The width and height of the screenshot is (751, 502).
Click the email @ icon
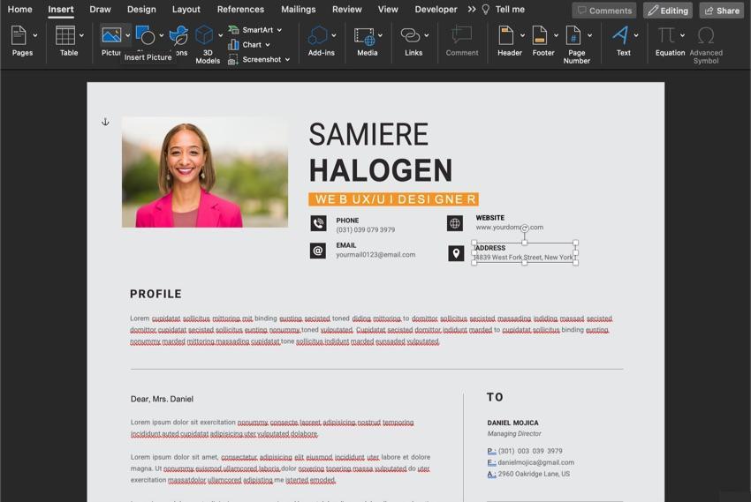(318, 251)
